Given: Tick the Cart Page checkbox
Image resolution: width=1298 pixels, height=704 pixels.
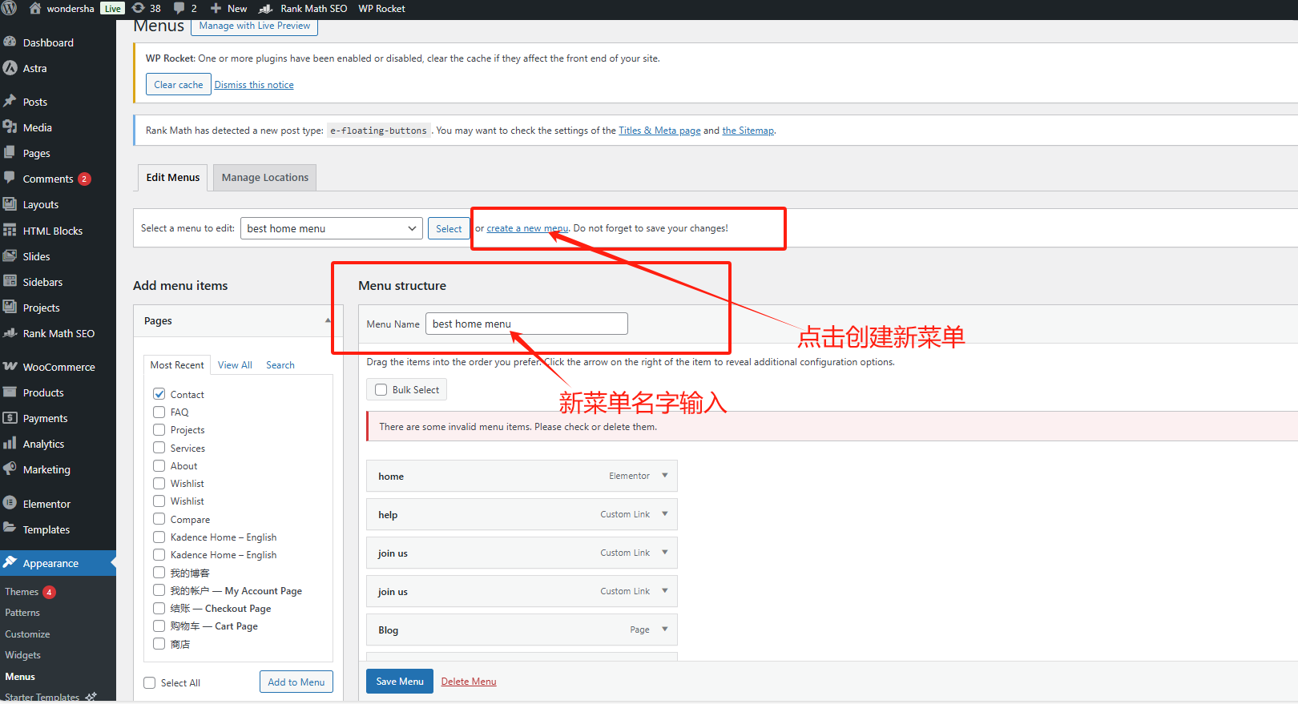Looking at the screenshot, I should pos(159,626).
